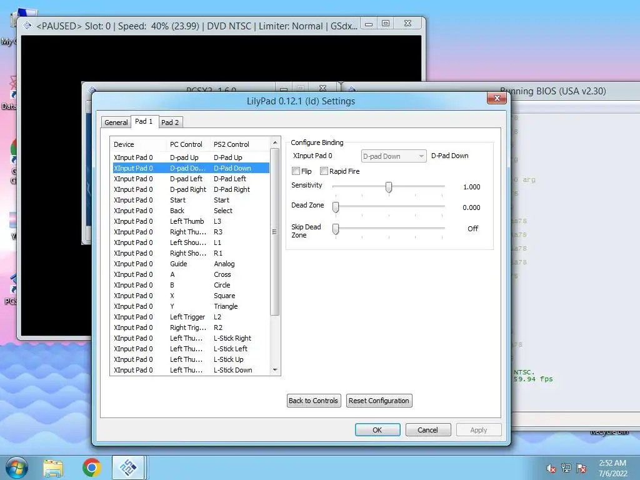Open File Explorer from the taskbar
The image size is (640, 480).
click(54, 467)
